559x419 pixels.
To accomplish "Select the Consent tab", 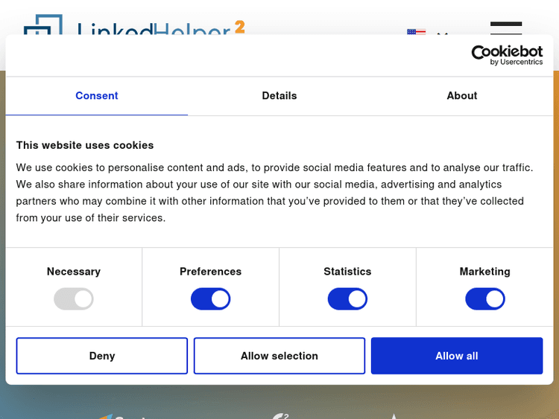I will point(97,96).
